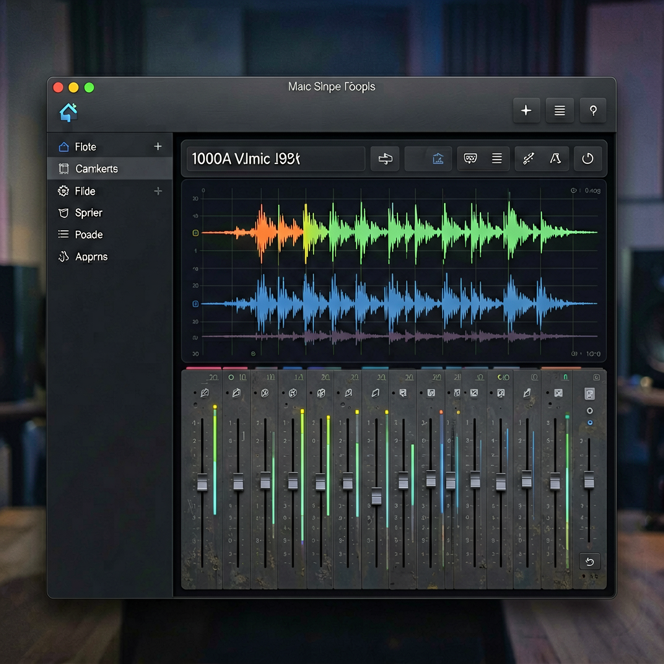Click the document icon on the master channel

click(589, 394)
